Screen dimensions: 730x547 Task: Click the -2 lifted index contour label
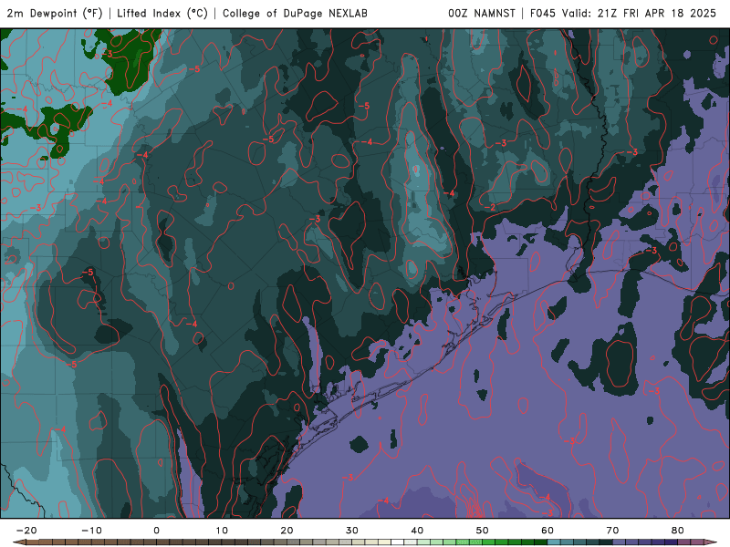490,208
